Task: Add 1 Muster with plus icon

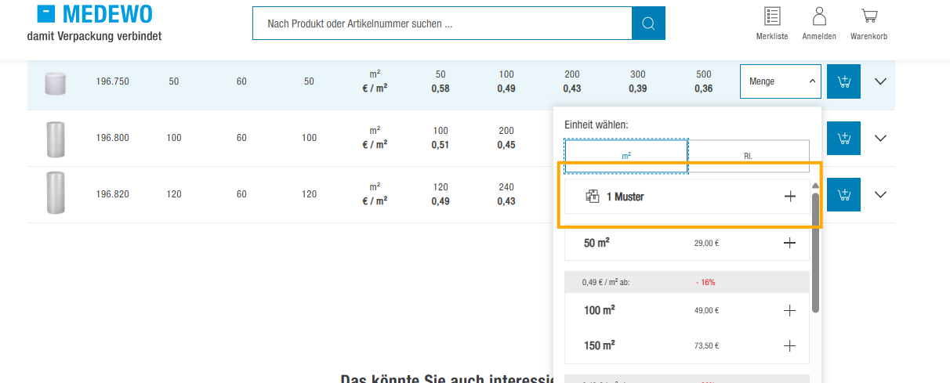Action: pyautogui.click(x=790, y=197)
